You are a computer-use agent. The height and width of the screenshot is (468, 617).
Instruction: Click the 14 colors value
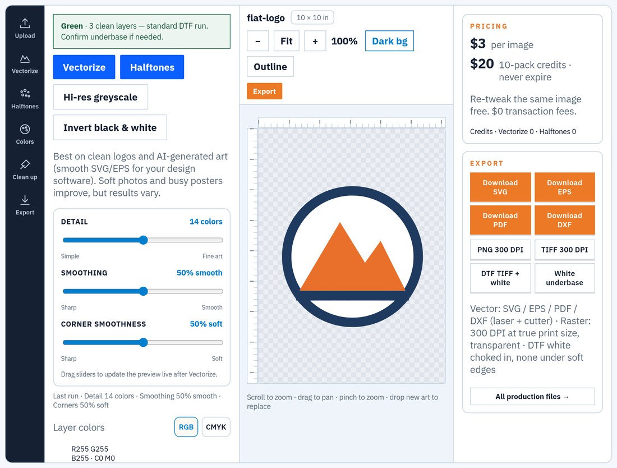tap(206, 222)
